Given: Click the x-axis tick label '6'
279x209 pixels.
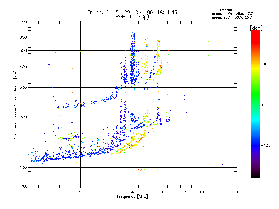Looking at the screenshot, I should click(163, 192).
